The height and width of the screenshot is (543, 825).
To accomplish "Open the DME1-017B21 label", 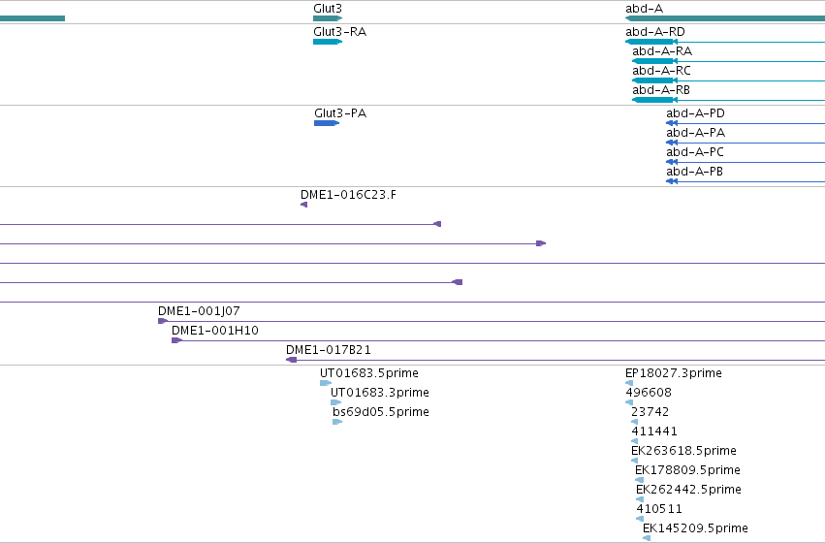I will (329, 350).
